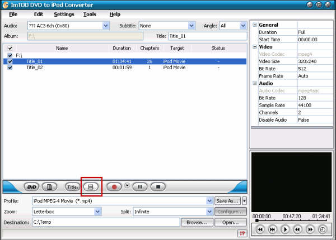
Task: Open the Audio track dropdown
Action: click(x=106, y=26)
